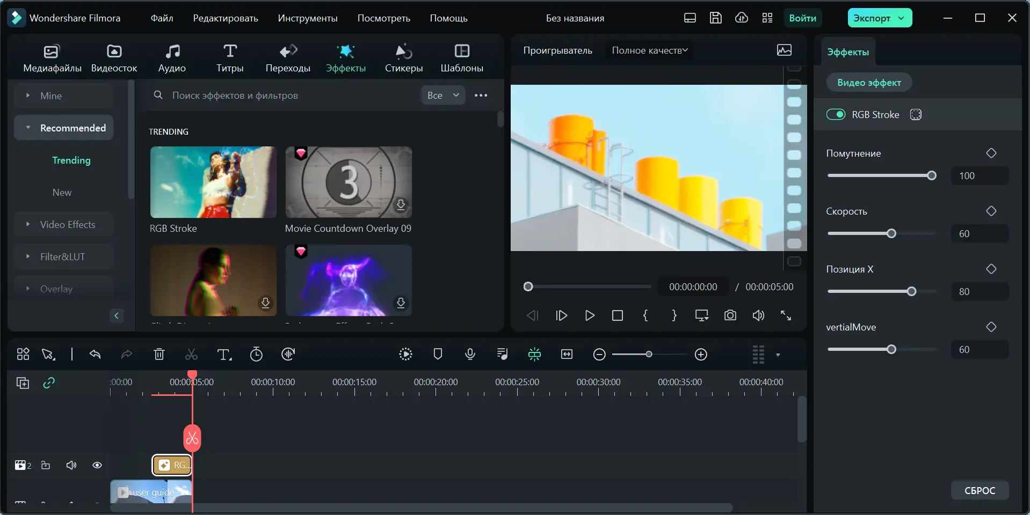Hide track 2 with the eye icon
1030x515 pixels.
(x=97, y=465)
